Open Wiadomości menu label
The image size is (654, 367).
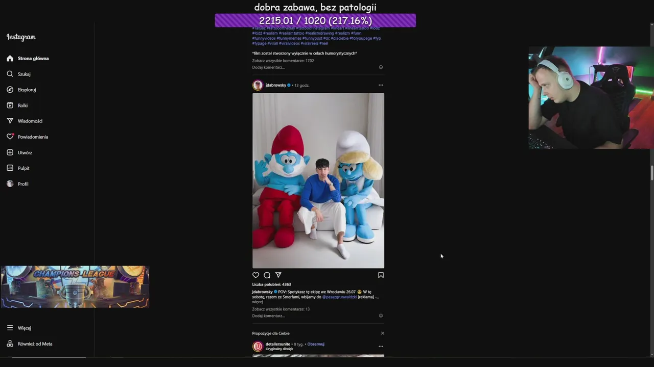pos(30,121)
